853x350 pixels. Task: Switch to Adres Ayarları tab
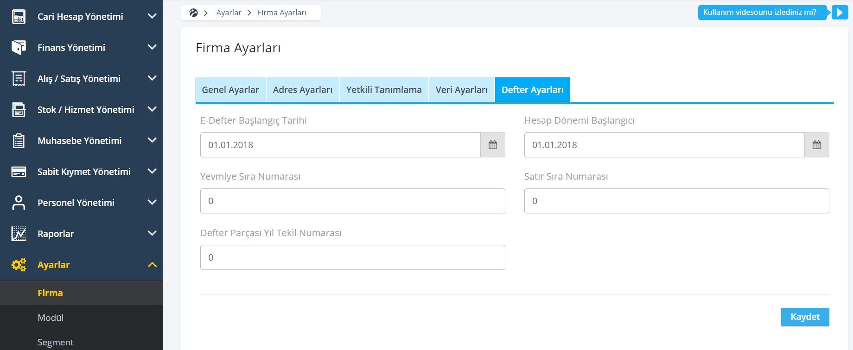click(x=303, y=90)
